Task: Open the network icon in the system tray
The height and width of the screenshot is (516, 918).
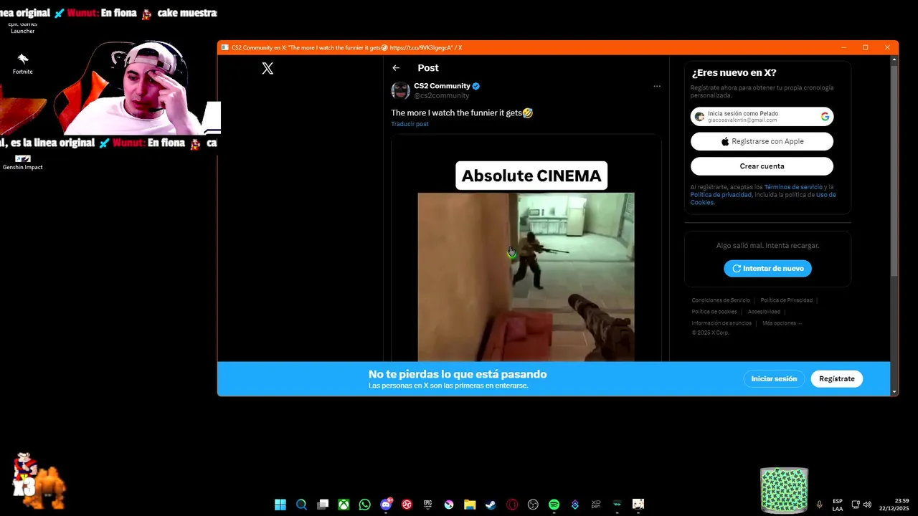Action: 856,505
